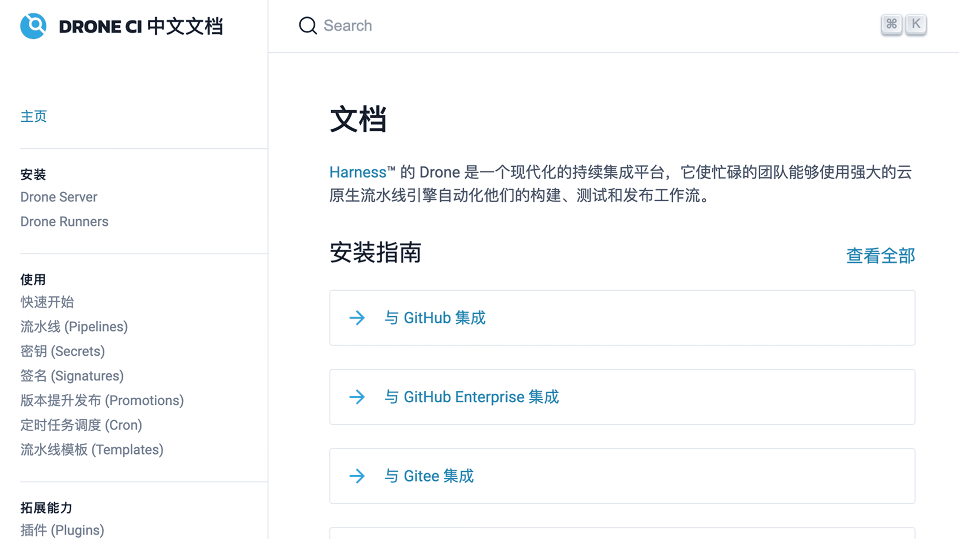Click the arrow icon beside 与 GitHub 集成

357,318
